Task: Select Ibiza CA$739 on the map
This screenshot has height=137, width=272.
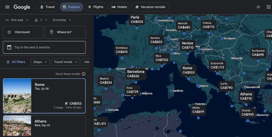Action: click(x=132, y=90)
